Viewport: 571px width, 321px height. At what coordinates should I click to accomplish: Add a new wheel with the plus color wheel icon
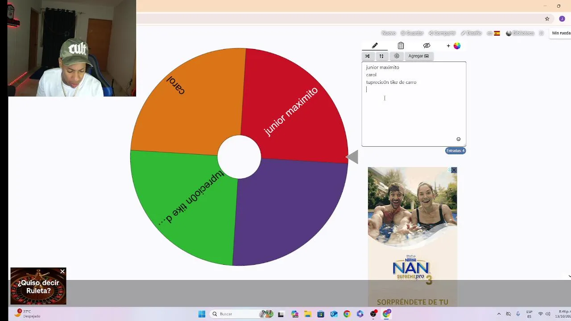coord(453,45)
